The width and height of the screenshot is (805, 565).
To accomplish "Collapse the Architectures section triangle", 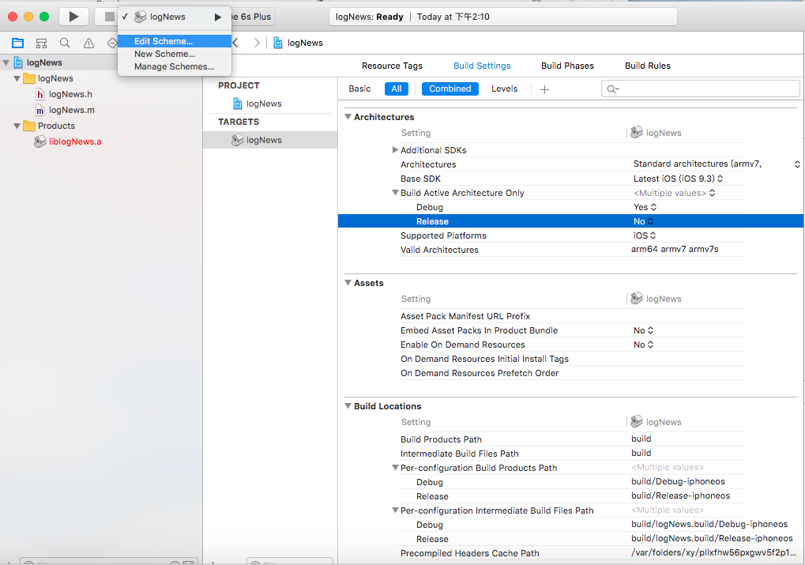I will 348,117.
